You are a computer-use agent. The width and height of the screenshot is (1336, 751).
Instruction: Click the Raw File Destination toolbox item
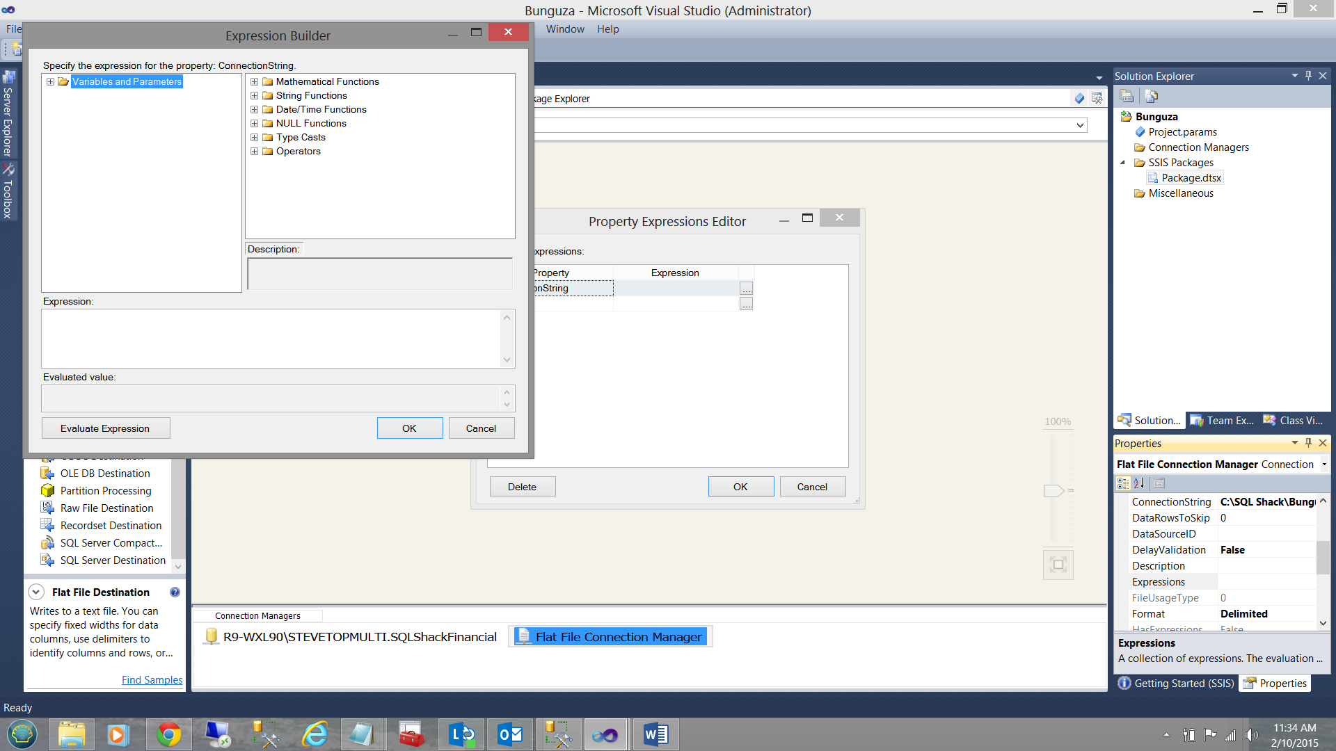click(x=106, y=508)
